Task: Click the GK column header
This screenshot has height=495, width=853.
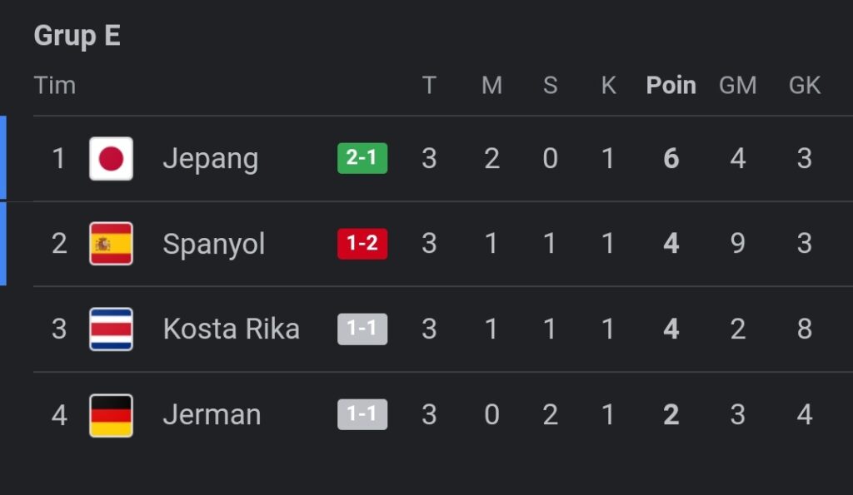Action: pos(804,85)
